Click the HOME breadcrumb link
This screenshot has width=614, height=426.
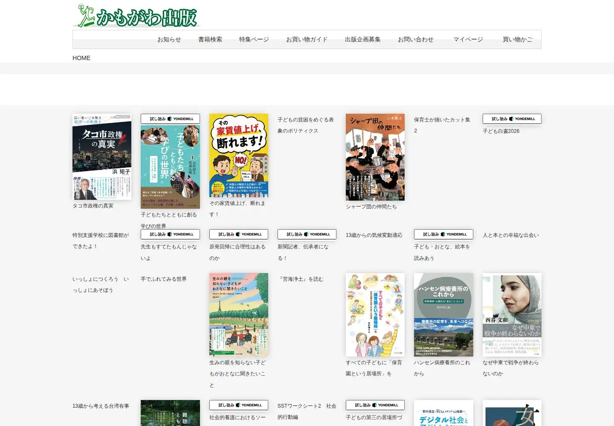[x=81, y=58]
